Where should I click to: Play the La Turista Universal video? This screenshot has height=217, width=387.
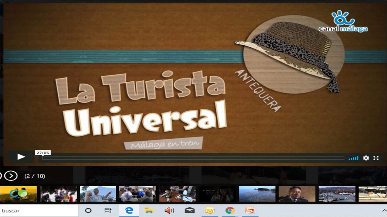point(21,157)
